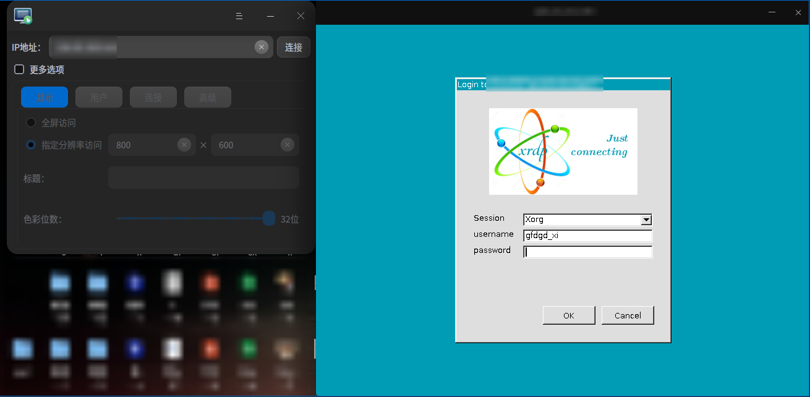The height and width of the screenshot is (397, 810).
Task: Open the Session dropdown arrow in xrdp login
Action: (x=646, y=220)
